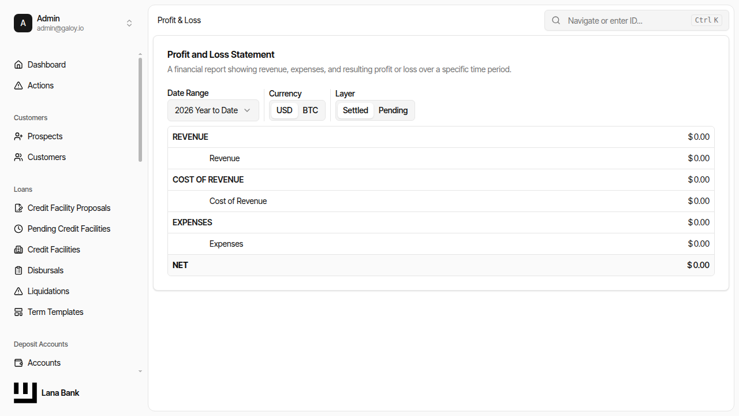The image size is (739, 416).
Task: Click the Disbursals clipboard icon
Action: click(18, 270)
